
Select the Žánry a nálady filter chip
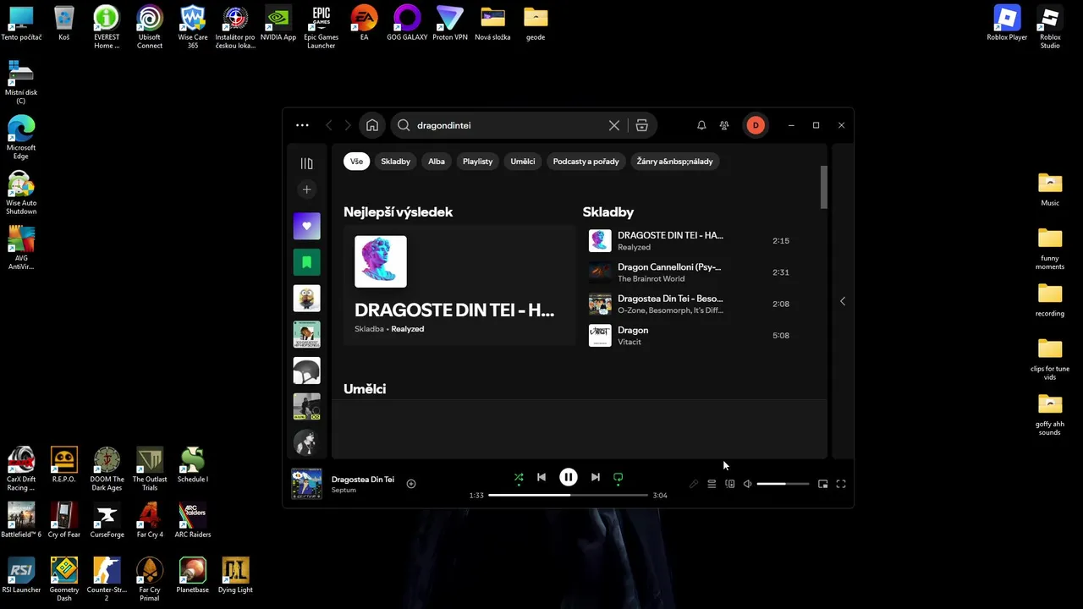pos(675,162)
